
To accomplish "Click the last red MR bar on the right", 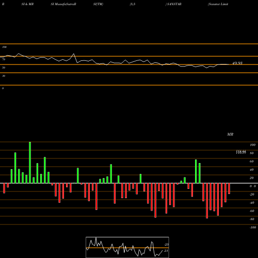I will 229,188.
